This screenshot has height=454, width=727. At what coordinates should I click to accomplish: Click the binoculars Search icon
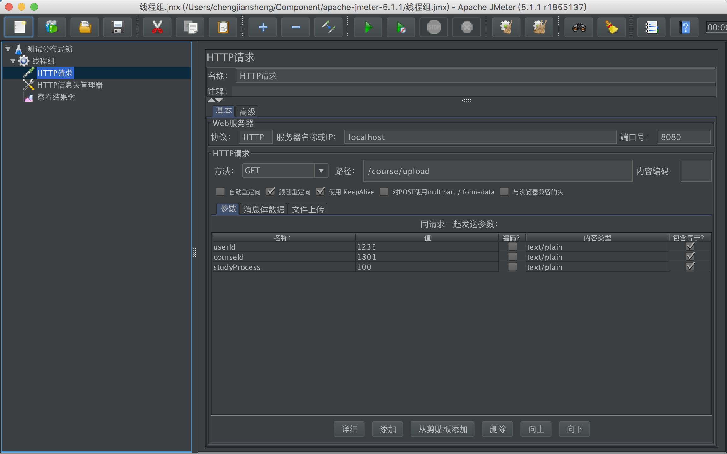coord(579,27)
